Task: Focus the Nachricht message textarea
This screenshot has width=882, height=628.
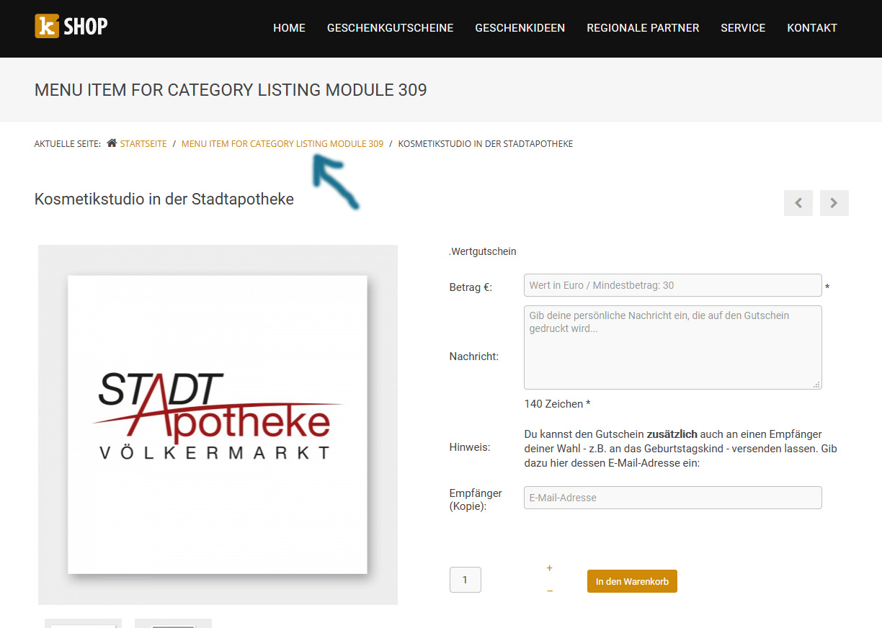Action: click(673, 347)
